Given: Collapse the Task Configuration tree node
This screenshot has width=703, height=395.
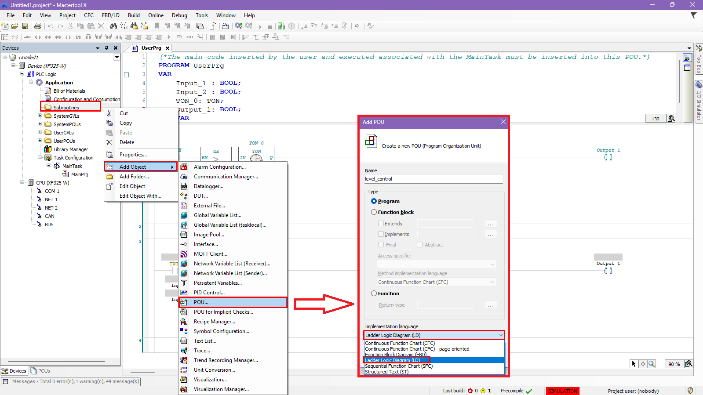Looking at the screenshot, I should [x=40, y=157].
